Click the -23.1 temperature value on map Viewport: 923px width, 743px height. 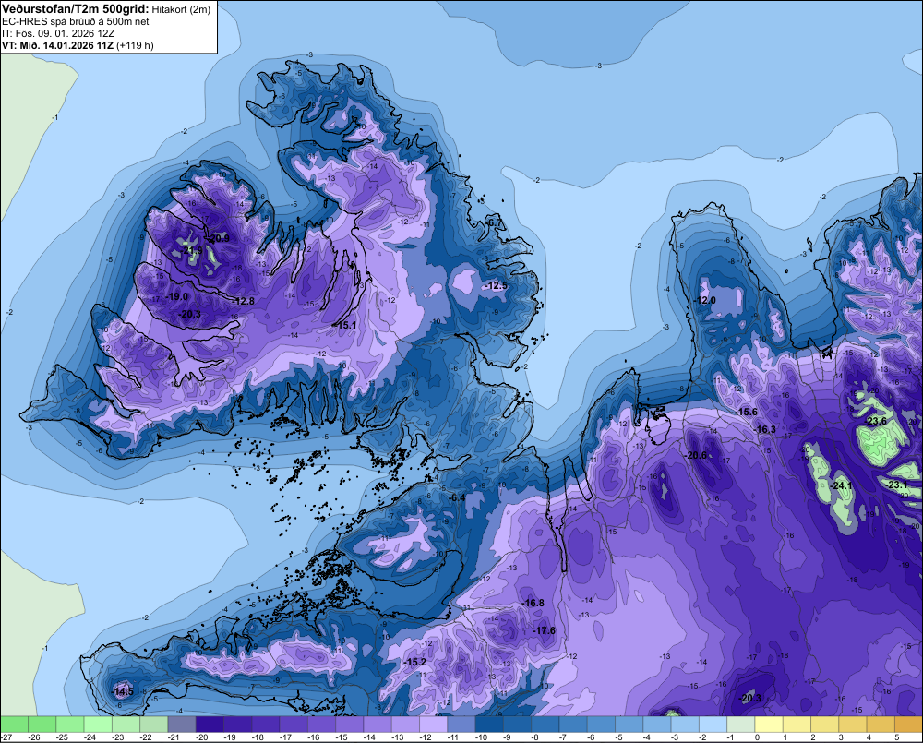pyautogui.click(x=896, y=485)
